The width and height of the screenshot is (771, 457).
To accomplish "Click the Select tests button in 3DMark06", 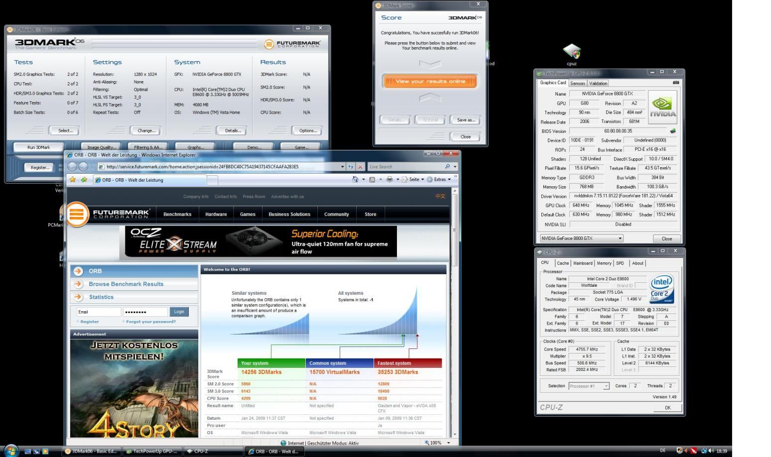I will (x=66, y=130).
